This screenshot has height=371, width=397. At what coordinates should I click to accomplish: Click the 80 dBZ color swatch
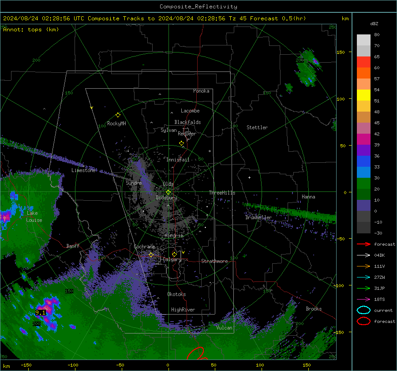[363, 40]
